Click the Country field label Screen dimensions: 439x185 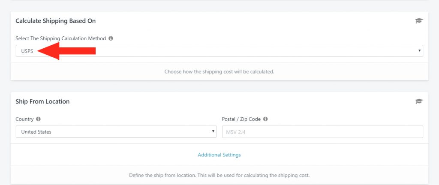[x=24, y=119]
